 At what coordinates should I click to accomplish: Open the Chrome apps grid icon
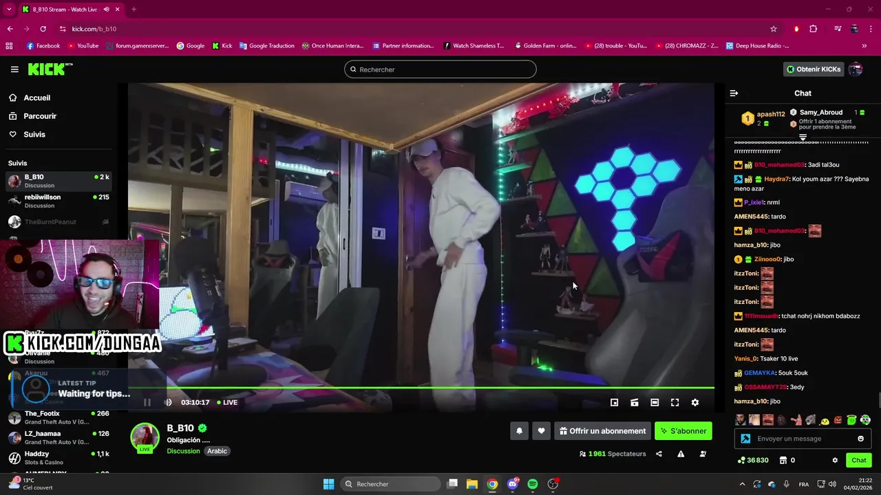tap(9, 46)
